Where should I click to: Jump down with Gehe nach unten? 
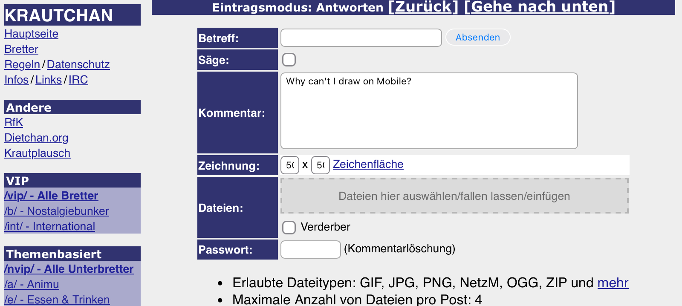pos(539,7)
